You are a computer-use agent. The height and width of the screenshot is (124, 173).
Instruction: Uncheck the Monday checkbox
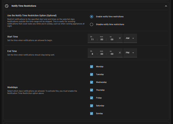coord(92,67)
